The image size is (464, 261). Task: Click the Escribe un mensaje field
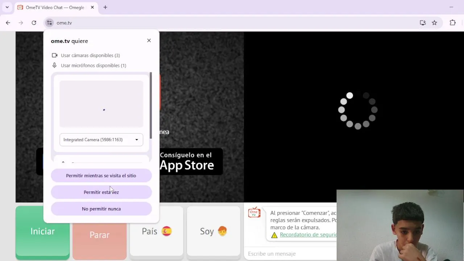[291, 254]
